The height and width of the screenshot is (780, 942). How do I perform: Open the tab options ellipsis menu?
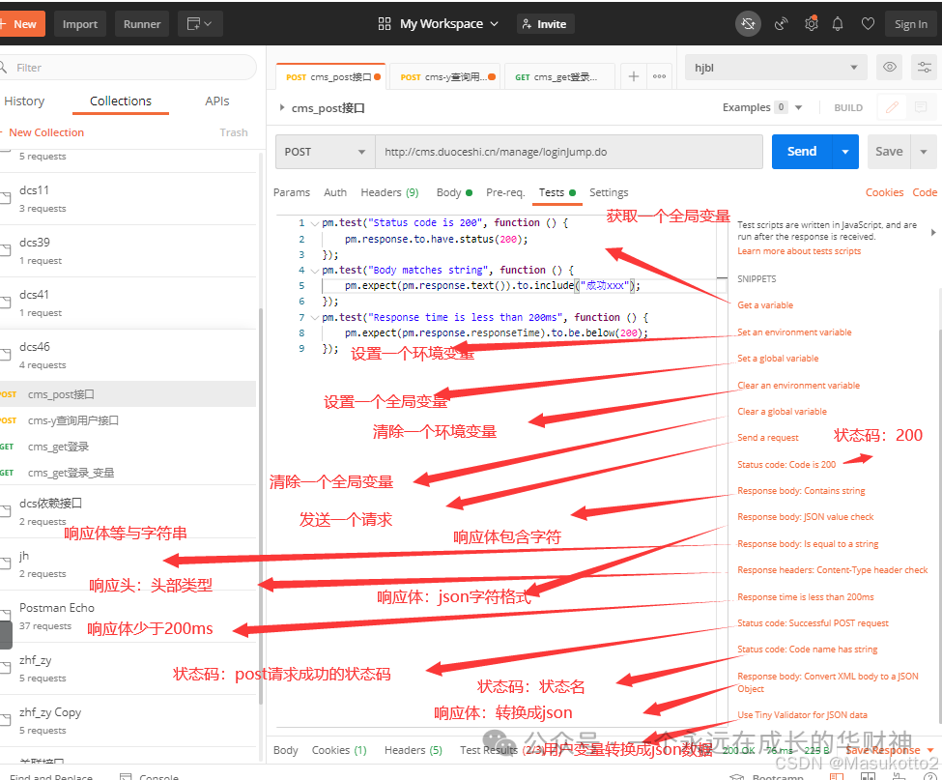pyautogui.click(x=659, y=76)
